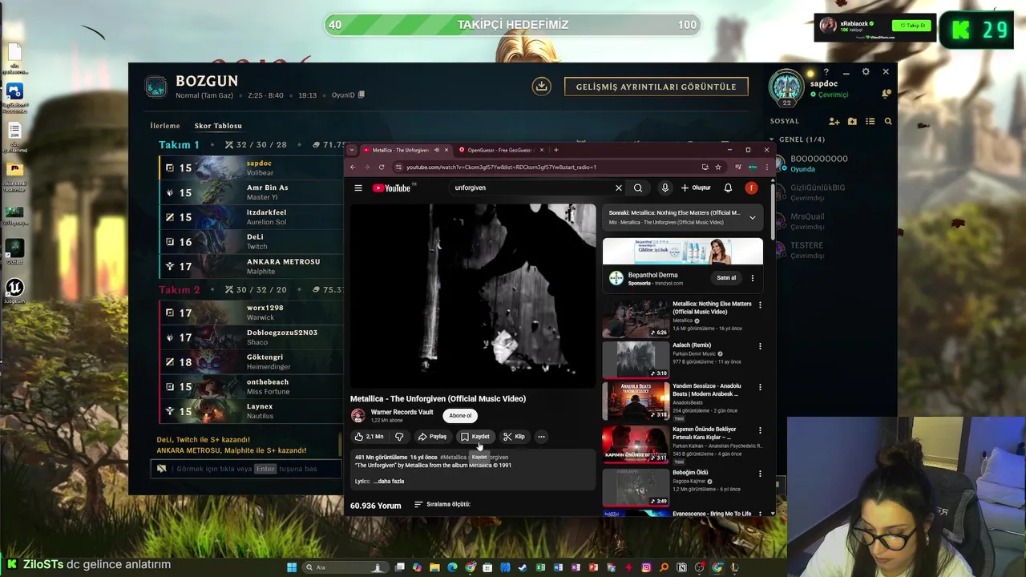The image size is (1026, 577).
Task: Open the Warner Records Vault channel link
Action: click(402, 412)
